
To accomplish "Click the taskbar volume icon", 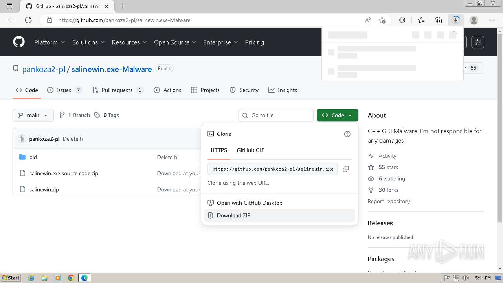I will (466, 278).
